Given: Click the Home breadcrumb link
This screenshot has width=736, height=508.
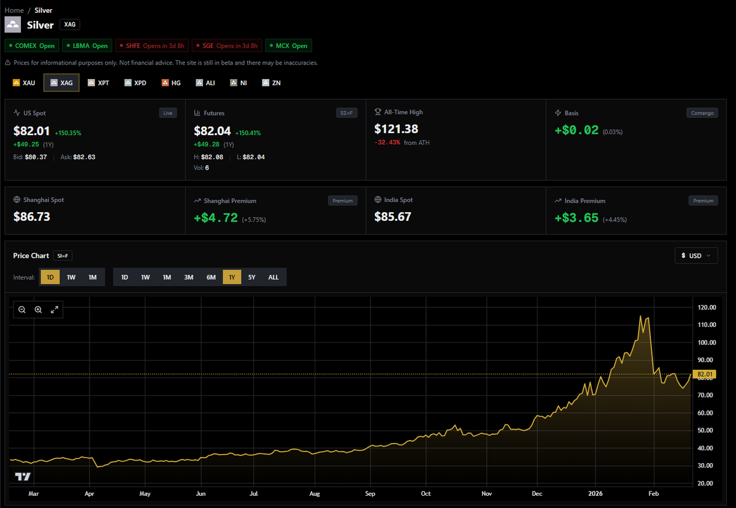Looking at the screenshot, I should pyautogui.click(x=13, y=10).
